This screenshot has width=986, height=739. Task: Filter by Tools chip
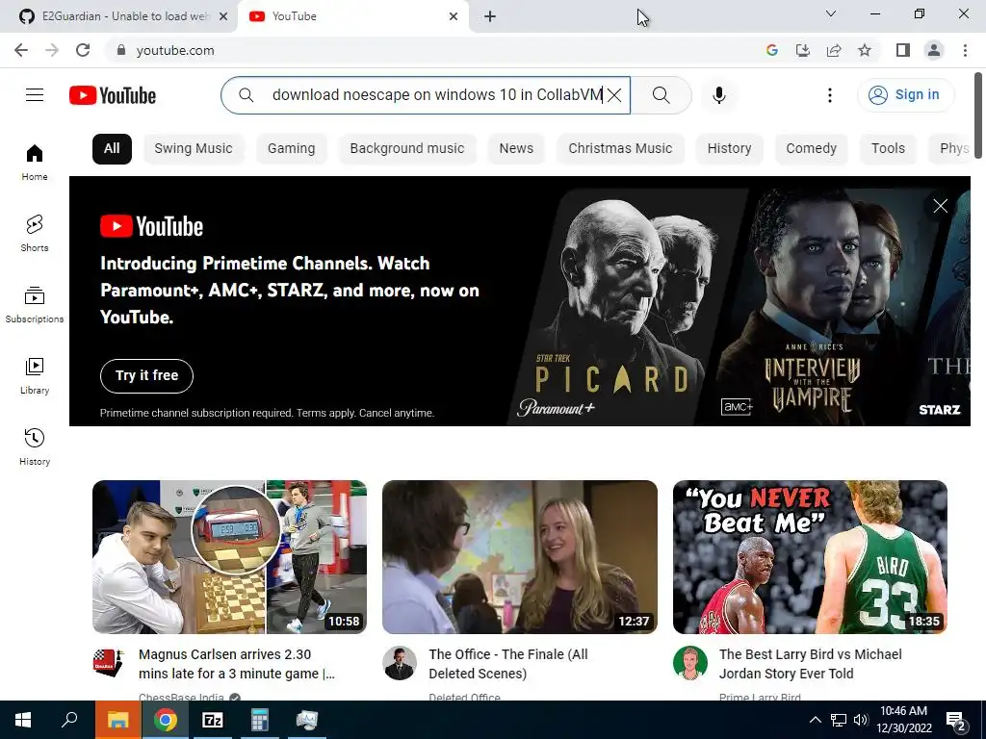click(888, 149)
